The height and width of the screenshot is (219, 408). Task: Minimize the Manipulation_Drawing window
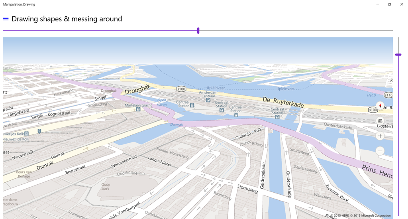(x=378, y=4)
